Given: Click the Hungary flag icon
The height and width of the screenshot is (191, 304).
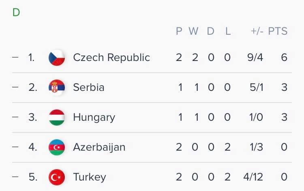Looking at the screenshot, I should [57, 118].
